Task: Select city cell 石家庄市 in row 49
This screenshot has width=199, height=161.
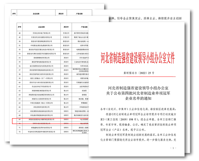Action: point(66,37)
